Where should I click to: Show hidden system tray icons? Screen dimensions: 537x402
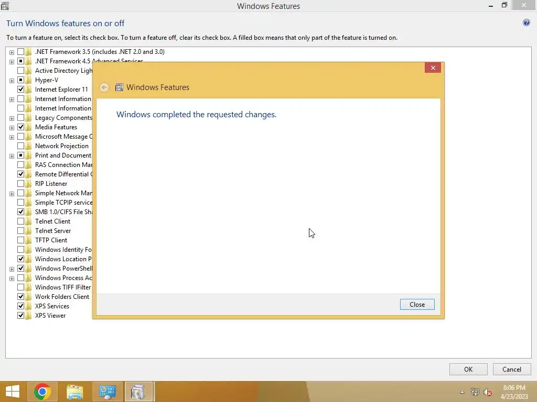coord(462,392)
